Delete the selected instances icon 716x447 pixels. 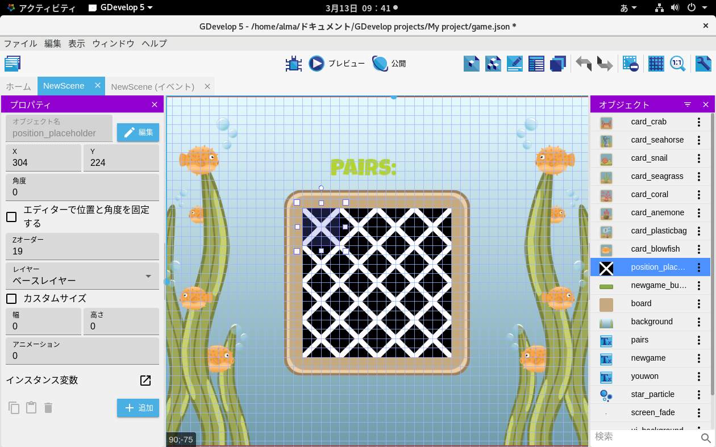coord(631,64)
